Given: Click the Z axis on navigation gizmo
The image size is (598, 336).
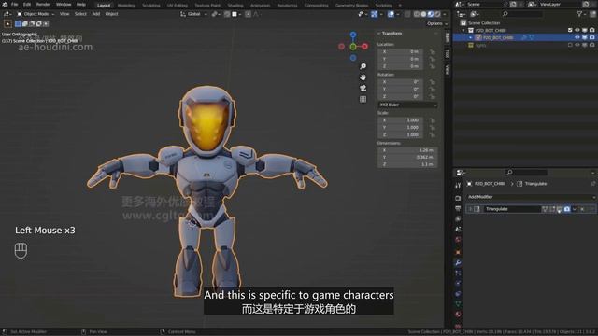Looking at the screenshot, I should click(353, 35).
